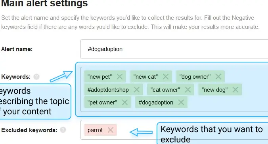Click into the Alert name field
The height and width of the screenshot is (144, 268).
coord(174,49)
